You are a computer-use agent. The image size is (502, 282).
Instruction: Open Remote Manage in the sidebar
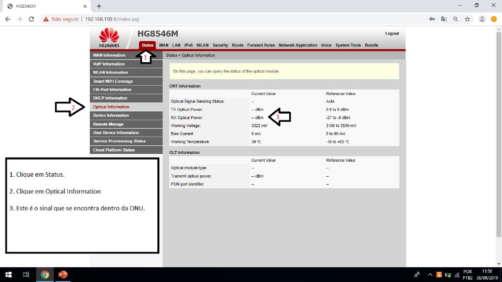tap(126, 124)
